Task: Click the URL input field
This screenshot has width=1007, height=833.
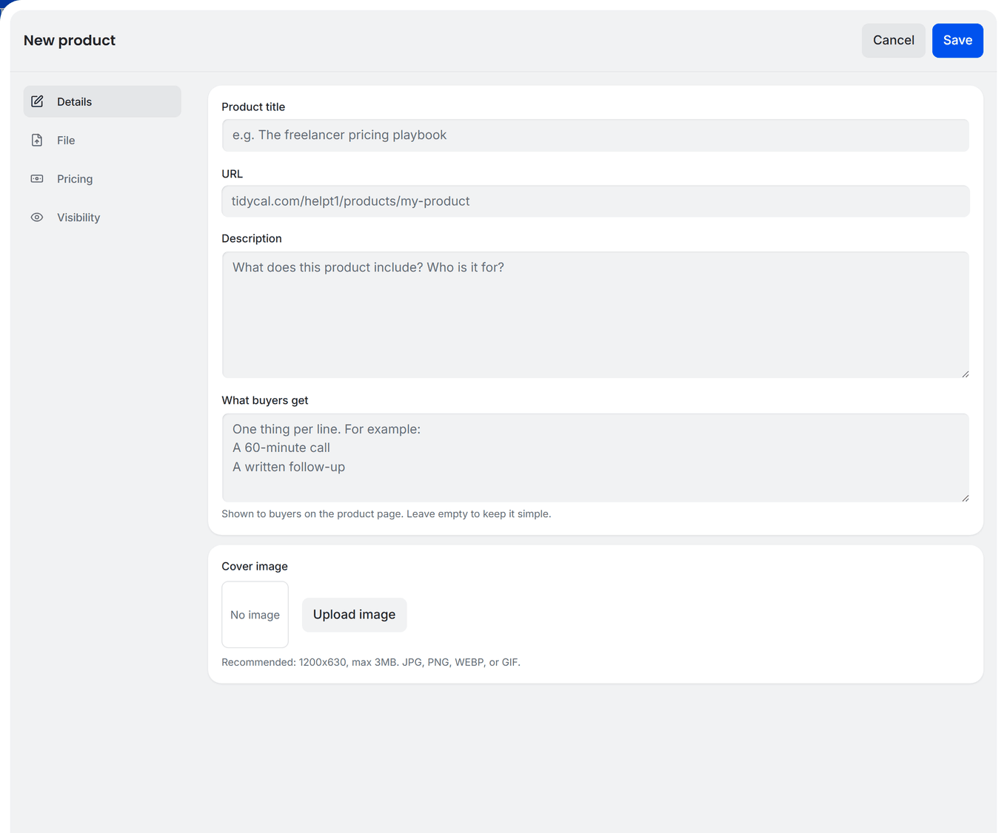Action: click(595, 200)
